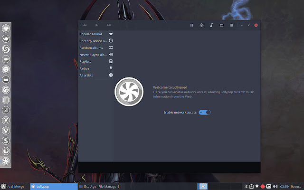Click the clipboard manager tray icon

251,187
